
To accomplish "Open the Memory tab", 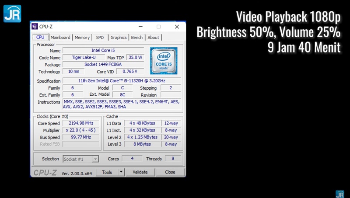I will pos(82,38).
